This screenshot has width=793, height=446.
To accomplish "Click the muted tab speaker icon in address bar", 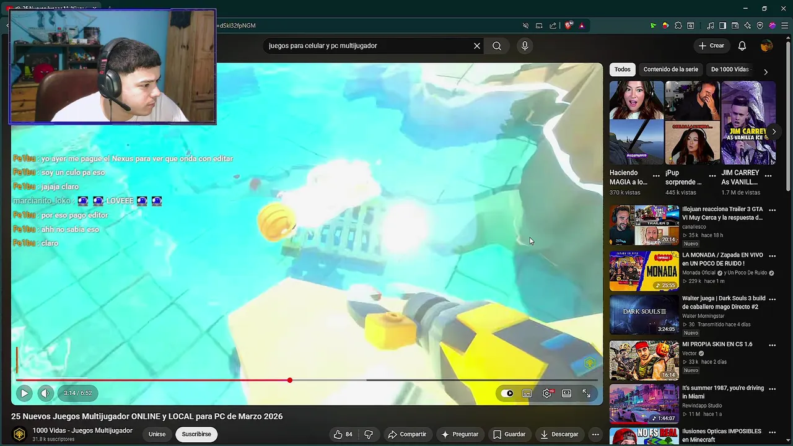I will [x=525, y=25].
